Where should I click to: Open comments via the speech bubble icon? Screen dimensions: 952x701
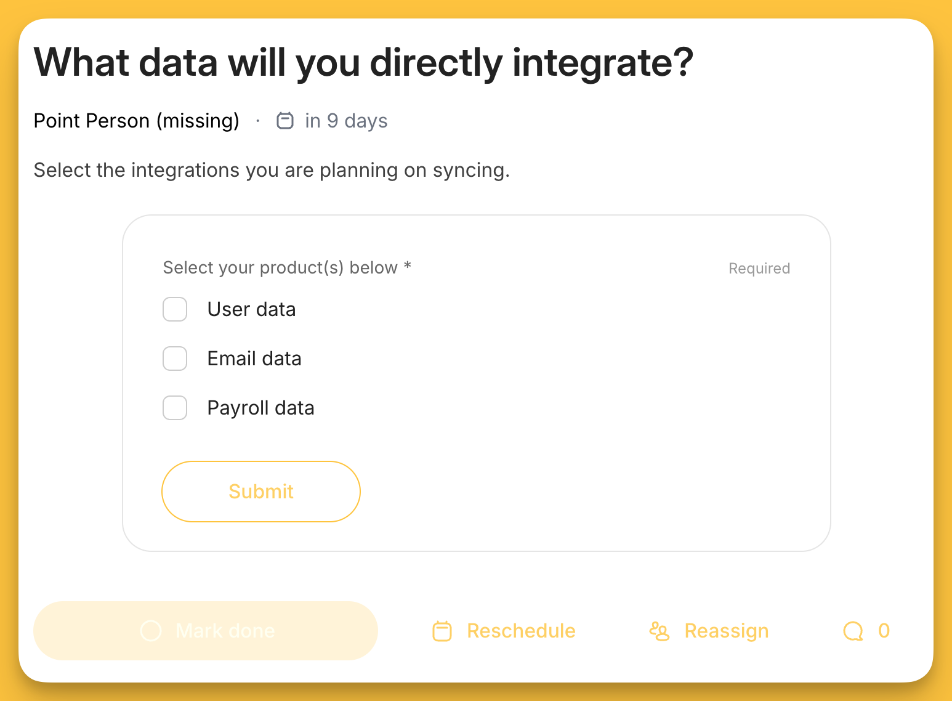coord(853,631)
